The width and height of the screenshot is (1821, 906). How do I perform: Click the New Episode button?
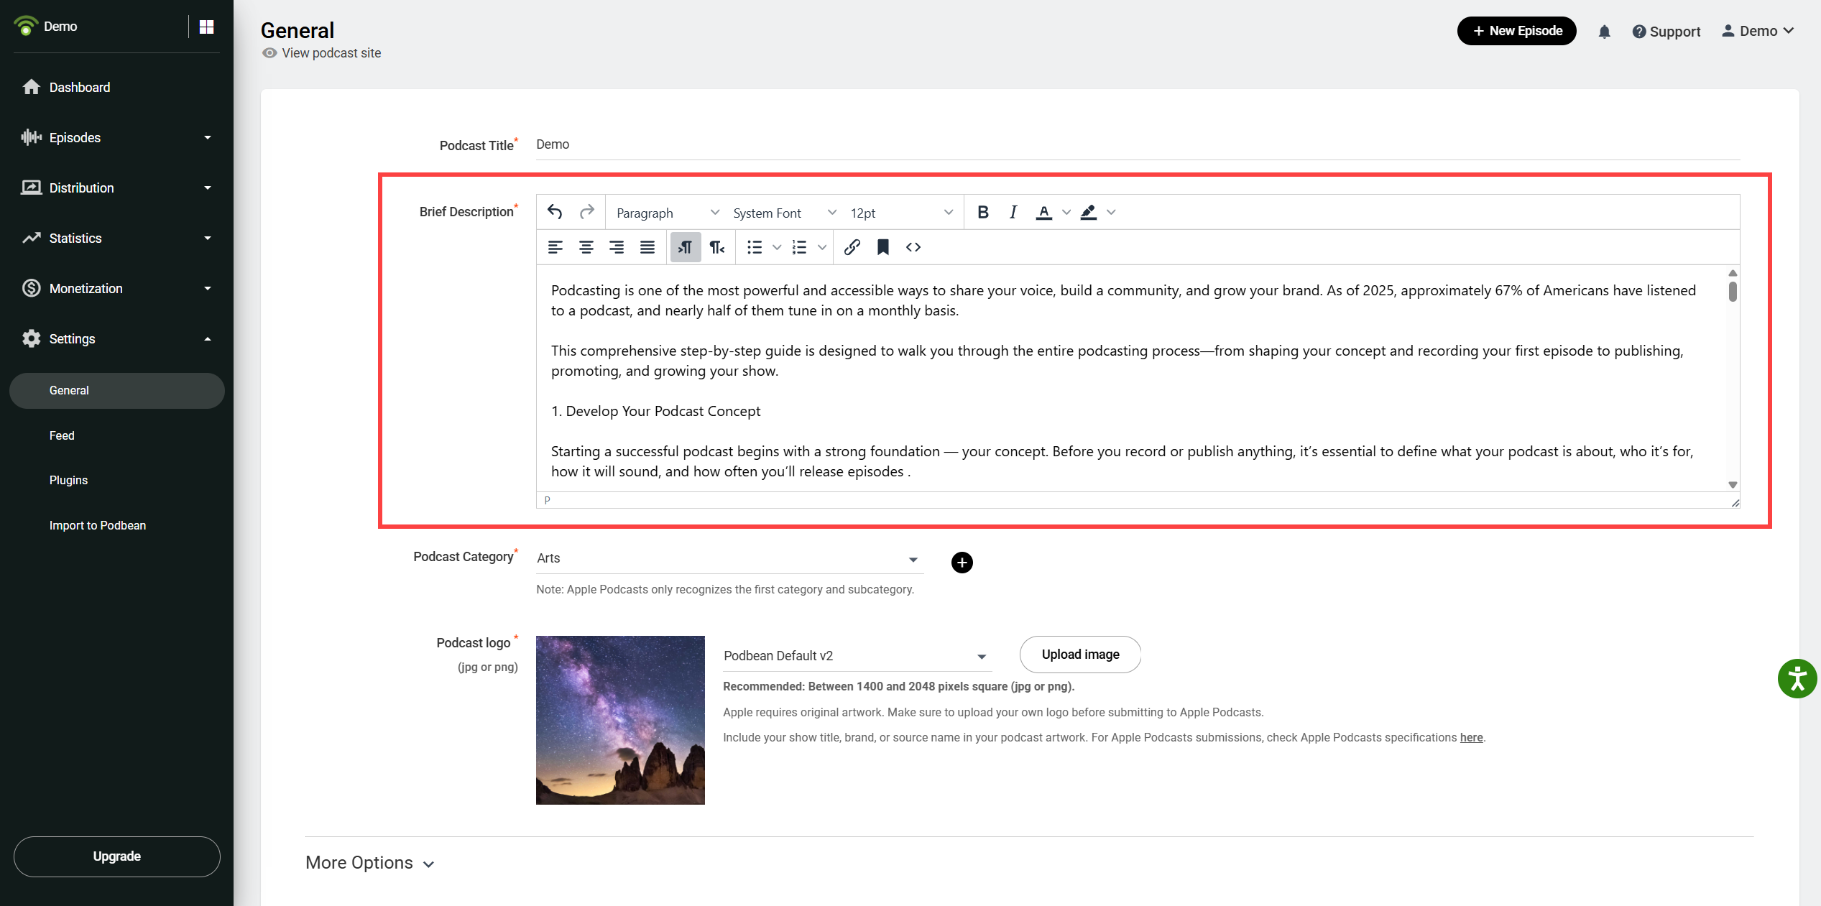(1516, 31)
